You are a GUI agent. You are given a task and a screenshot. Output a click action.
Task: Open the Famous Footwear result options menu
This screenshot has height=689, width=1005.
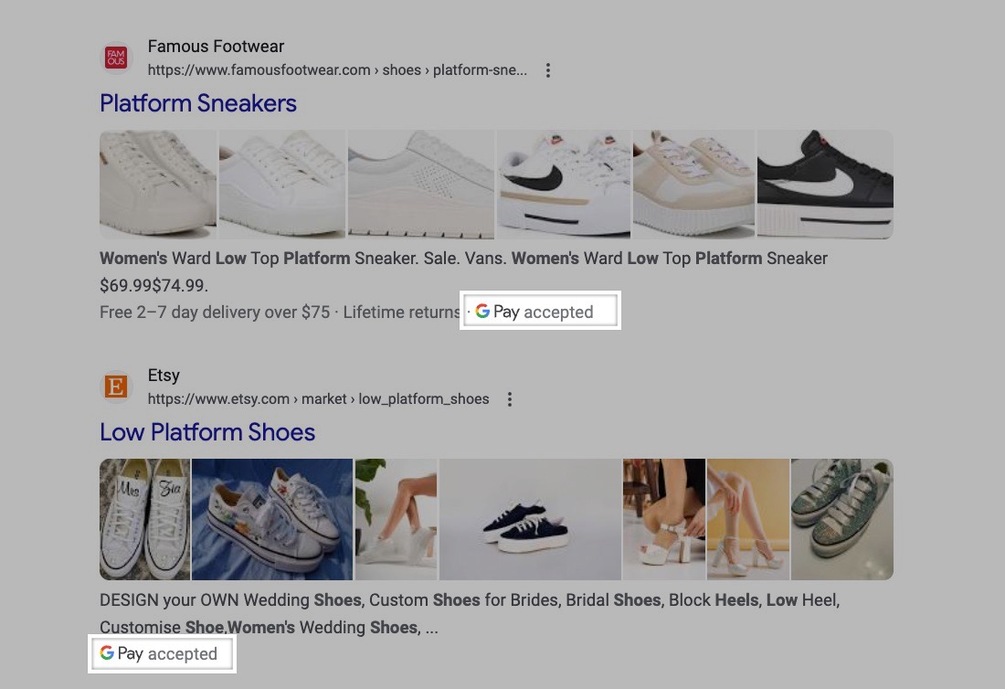tap(548, 70)
